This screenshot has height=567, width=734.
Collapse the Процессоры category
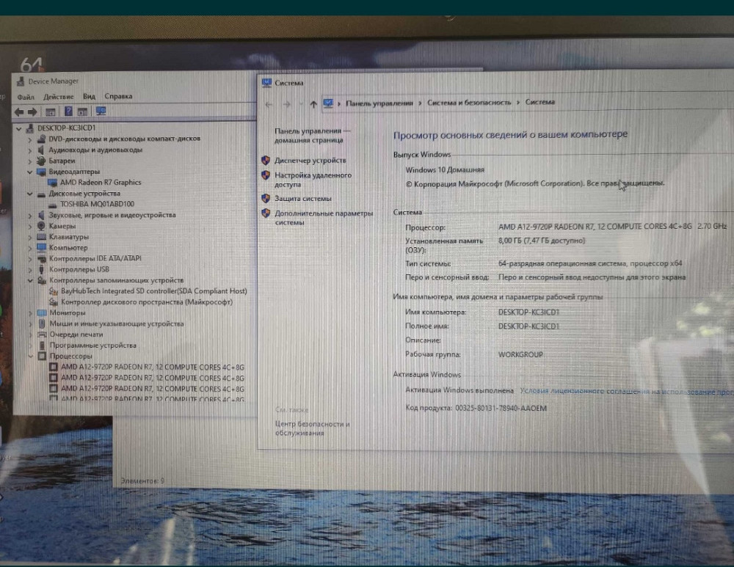(x=30, y=356)
